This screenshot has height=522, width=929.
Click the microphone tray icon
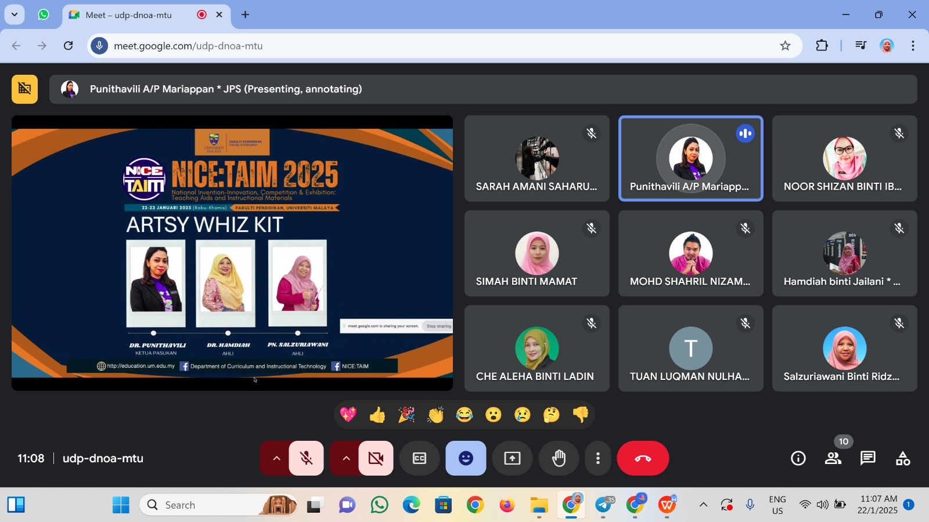(750, 505)
